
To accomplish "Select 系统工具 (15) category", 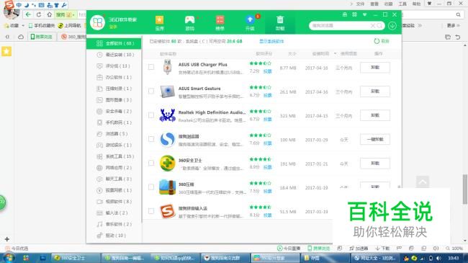I will pyautogui.click(x=114, y=156).
